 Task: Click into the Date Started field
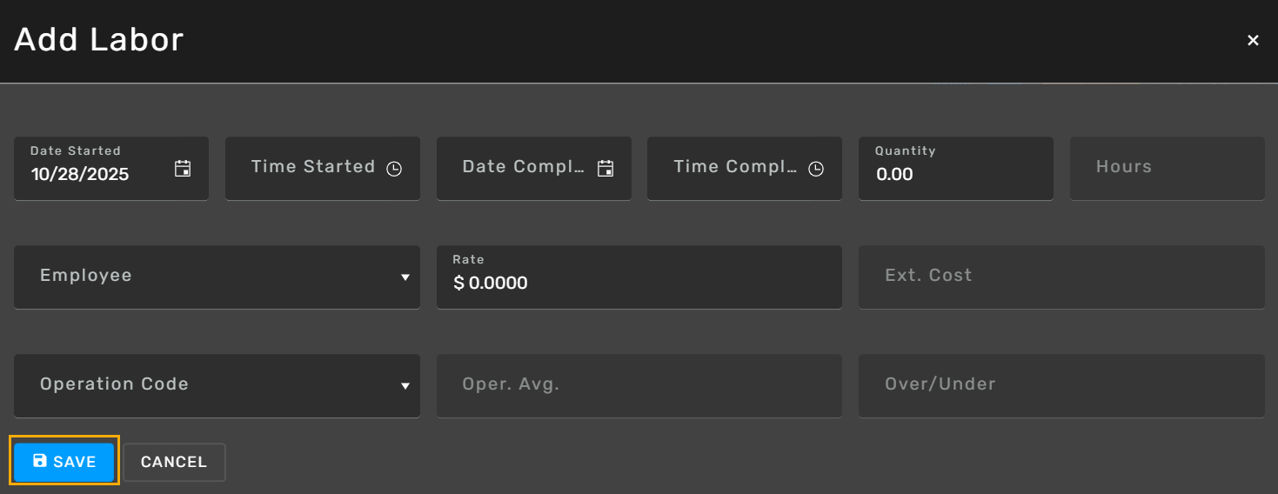[96, 174]
